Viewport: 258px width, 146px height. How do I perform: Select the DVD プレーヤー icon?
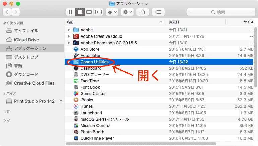coord(76,74)
